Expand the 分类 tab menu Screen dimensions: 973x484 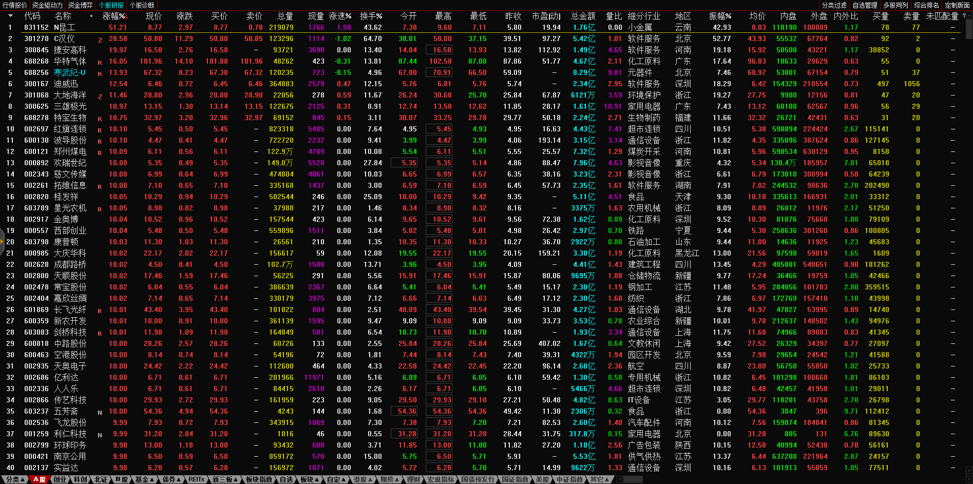[15, 479]
